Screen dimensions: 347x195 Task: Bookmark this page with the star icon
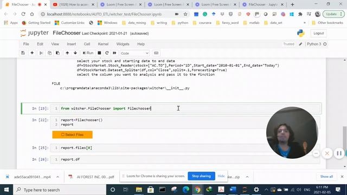tap(185, 14)
